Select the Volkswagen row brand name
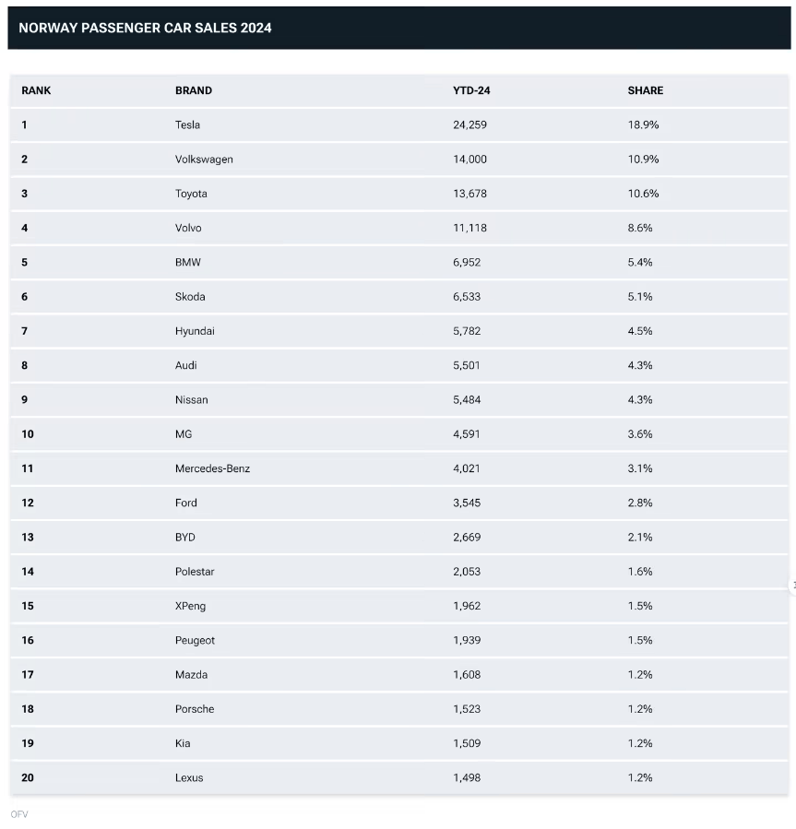Screen dimensions: 796x829 coord(204,160)
